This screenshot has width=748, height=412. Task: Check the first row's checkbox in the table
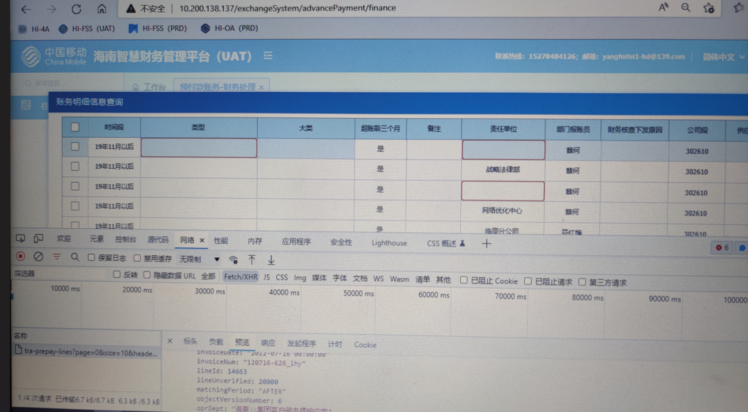[75, 147]
